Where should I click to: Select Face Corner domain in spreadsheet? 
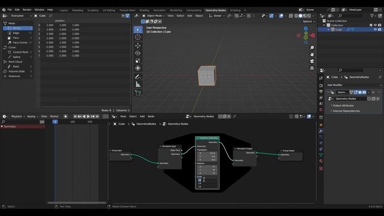18,43
